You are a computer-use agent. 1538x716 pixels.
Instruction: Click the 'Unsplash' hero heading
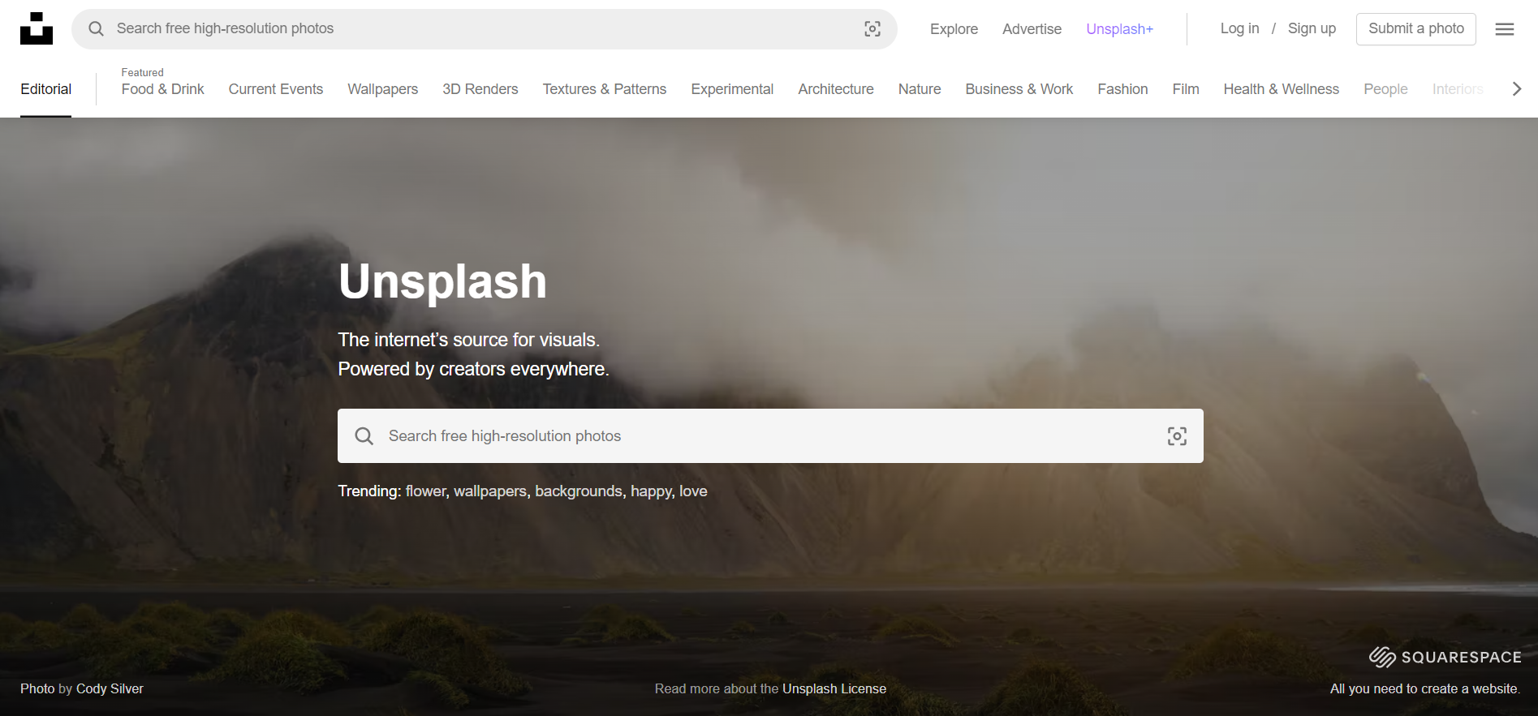pos(442,281)
